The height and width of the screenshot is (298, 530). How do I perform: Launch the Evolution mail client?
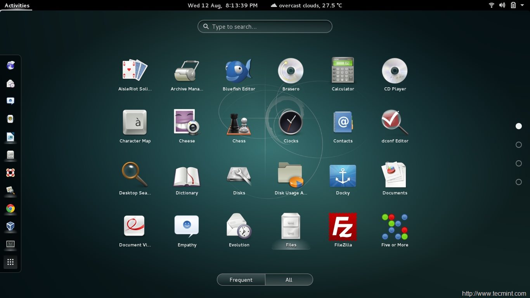tap(239, 226)
